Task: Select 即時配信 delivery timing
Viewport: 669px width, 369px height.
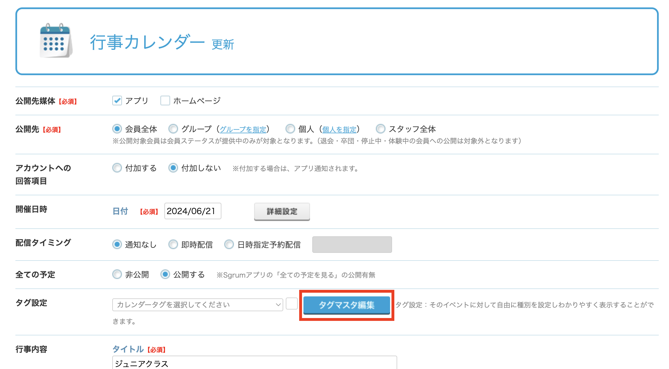Action: tap(173, 245)
